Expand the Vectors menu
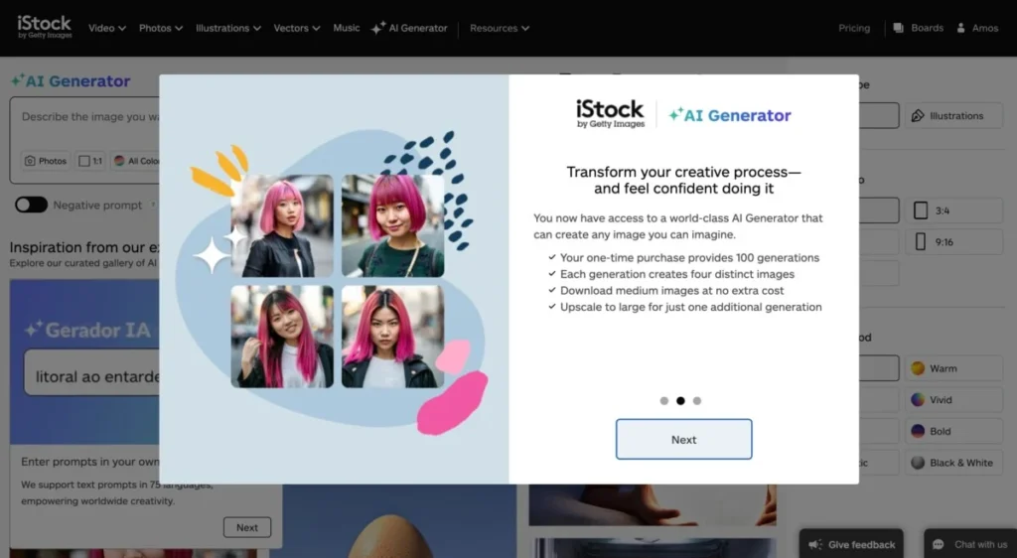 coord(296,28)
